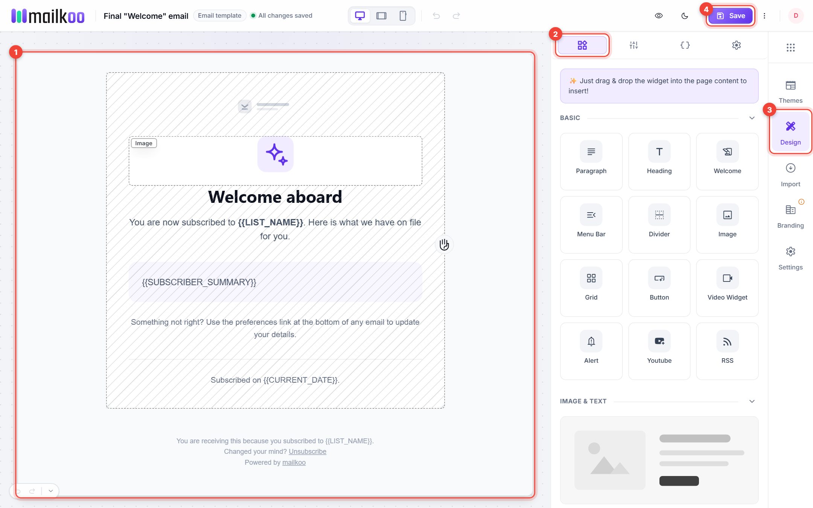Screen dimensions: 813x508
Task: Open user avatar D menu
Action: (x=796, y=16)
